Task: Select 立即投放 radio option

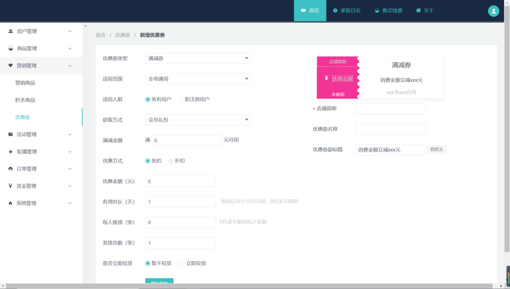Action: pyautogui.click(x=182, y=264)
